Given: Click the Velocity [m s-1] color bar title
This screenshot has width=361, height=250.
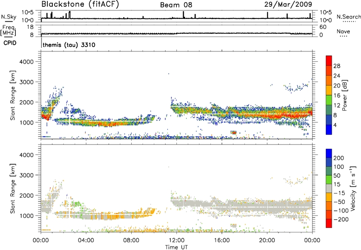Looking at the screenshot, I should click(x=353, y=188).
